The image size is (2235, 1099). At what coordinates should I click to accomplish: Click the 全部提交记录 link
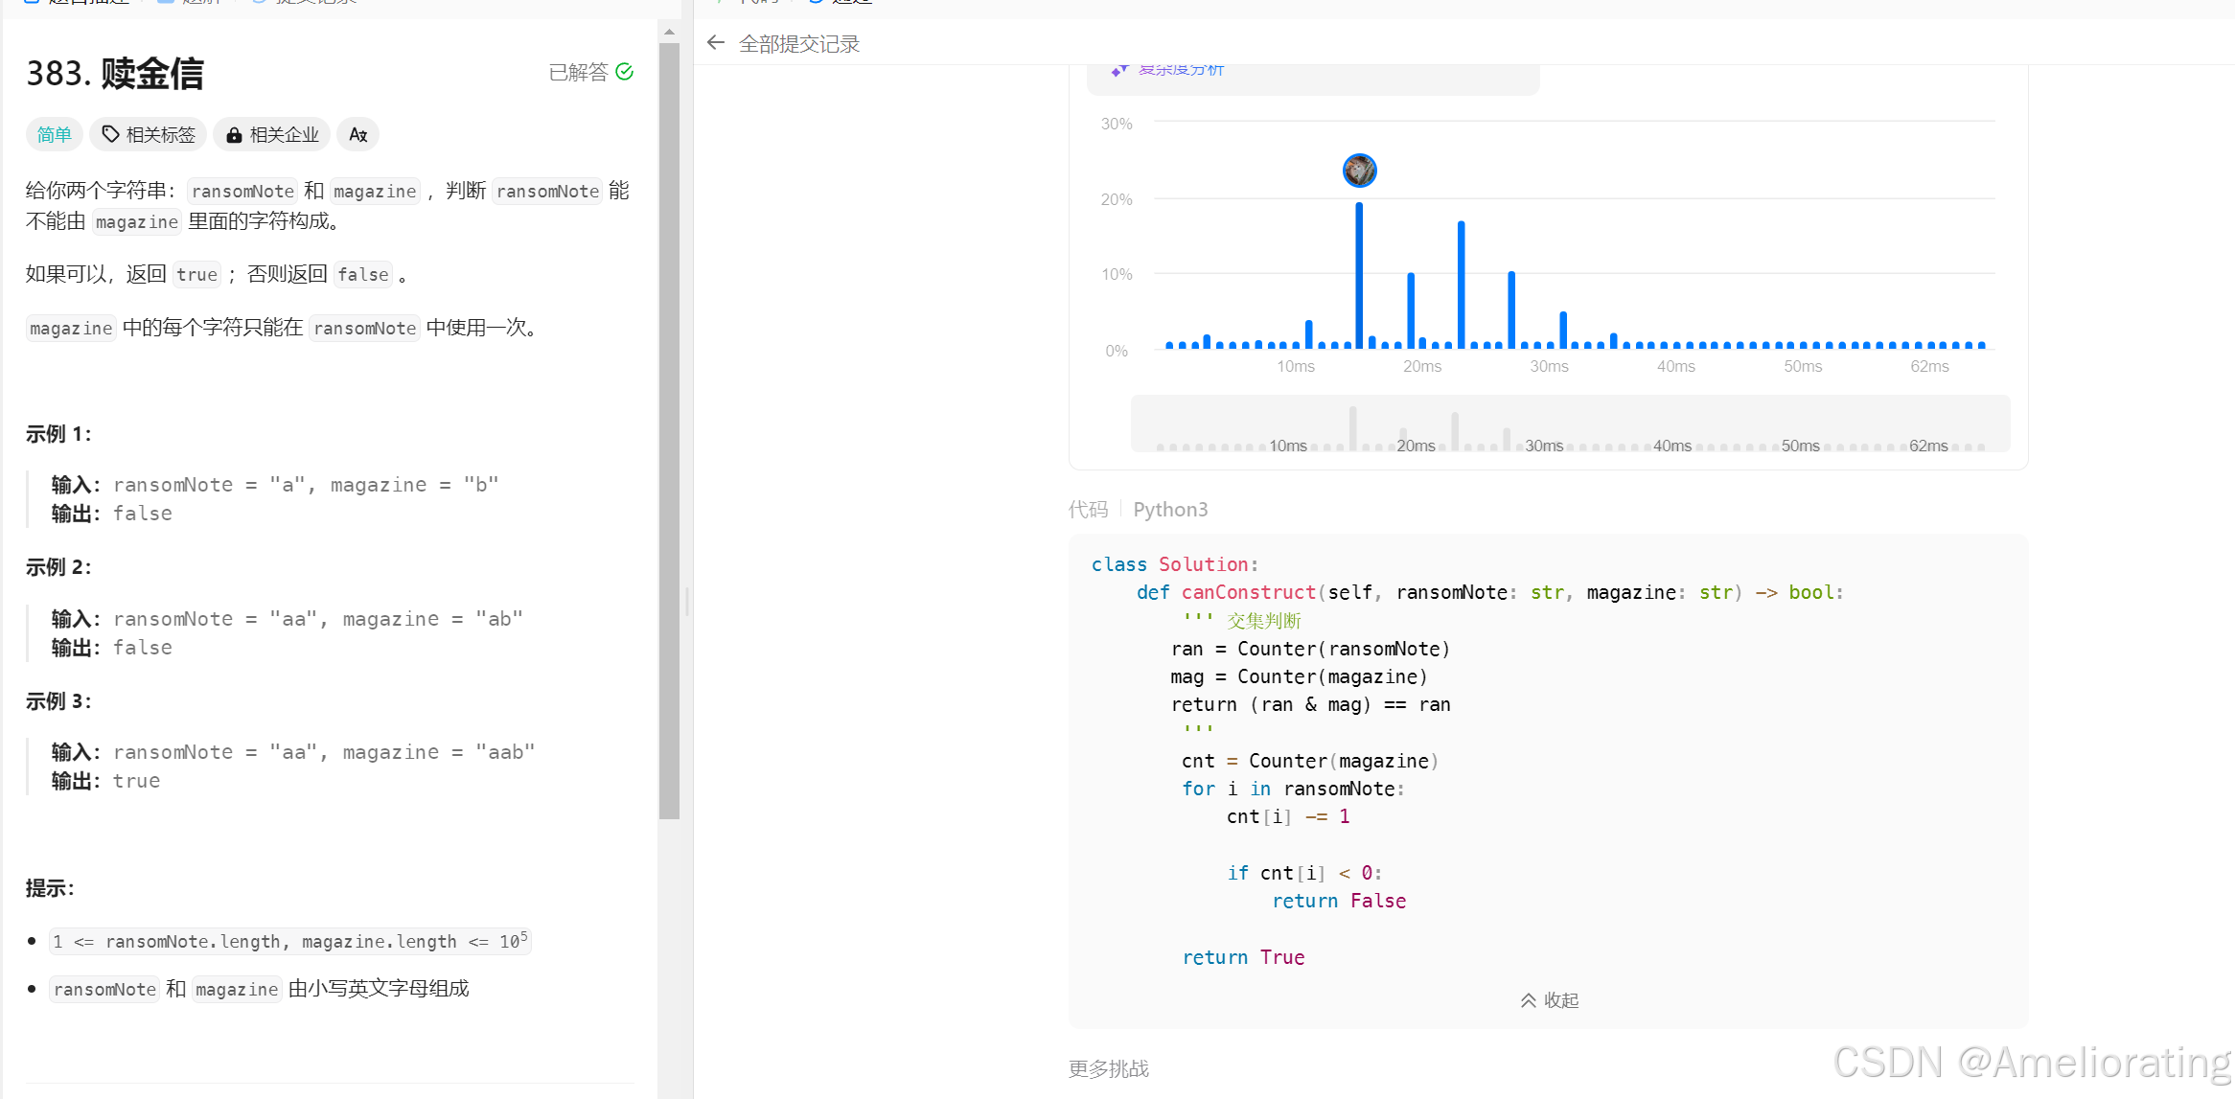coord(799,44)
